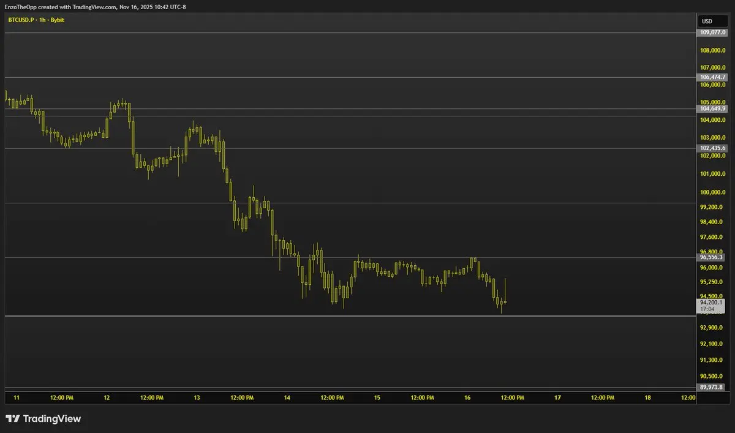
Task: Click the TradingView logo icon
Action: click(12, 419)
